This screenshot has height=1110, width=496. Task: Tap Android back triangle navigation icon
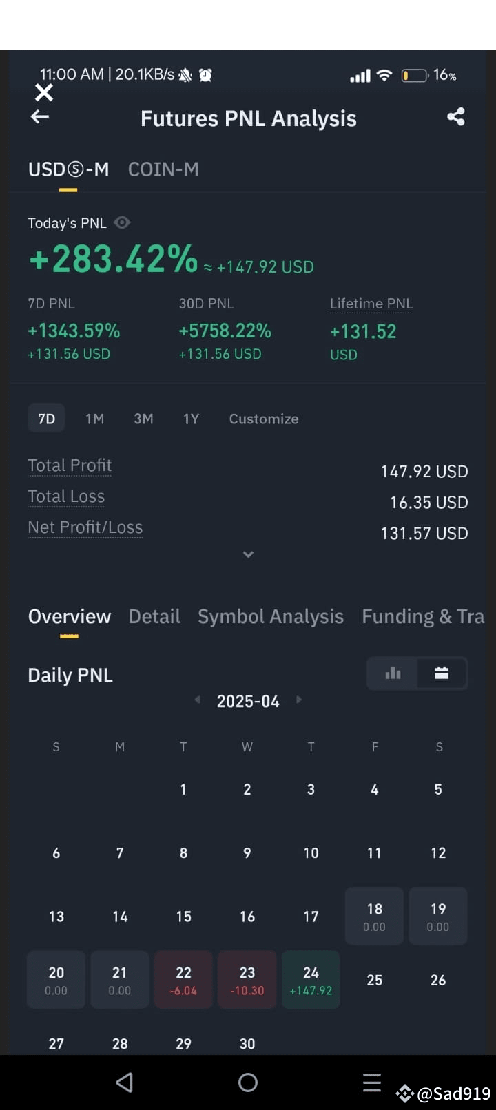[124, 1082]
